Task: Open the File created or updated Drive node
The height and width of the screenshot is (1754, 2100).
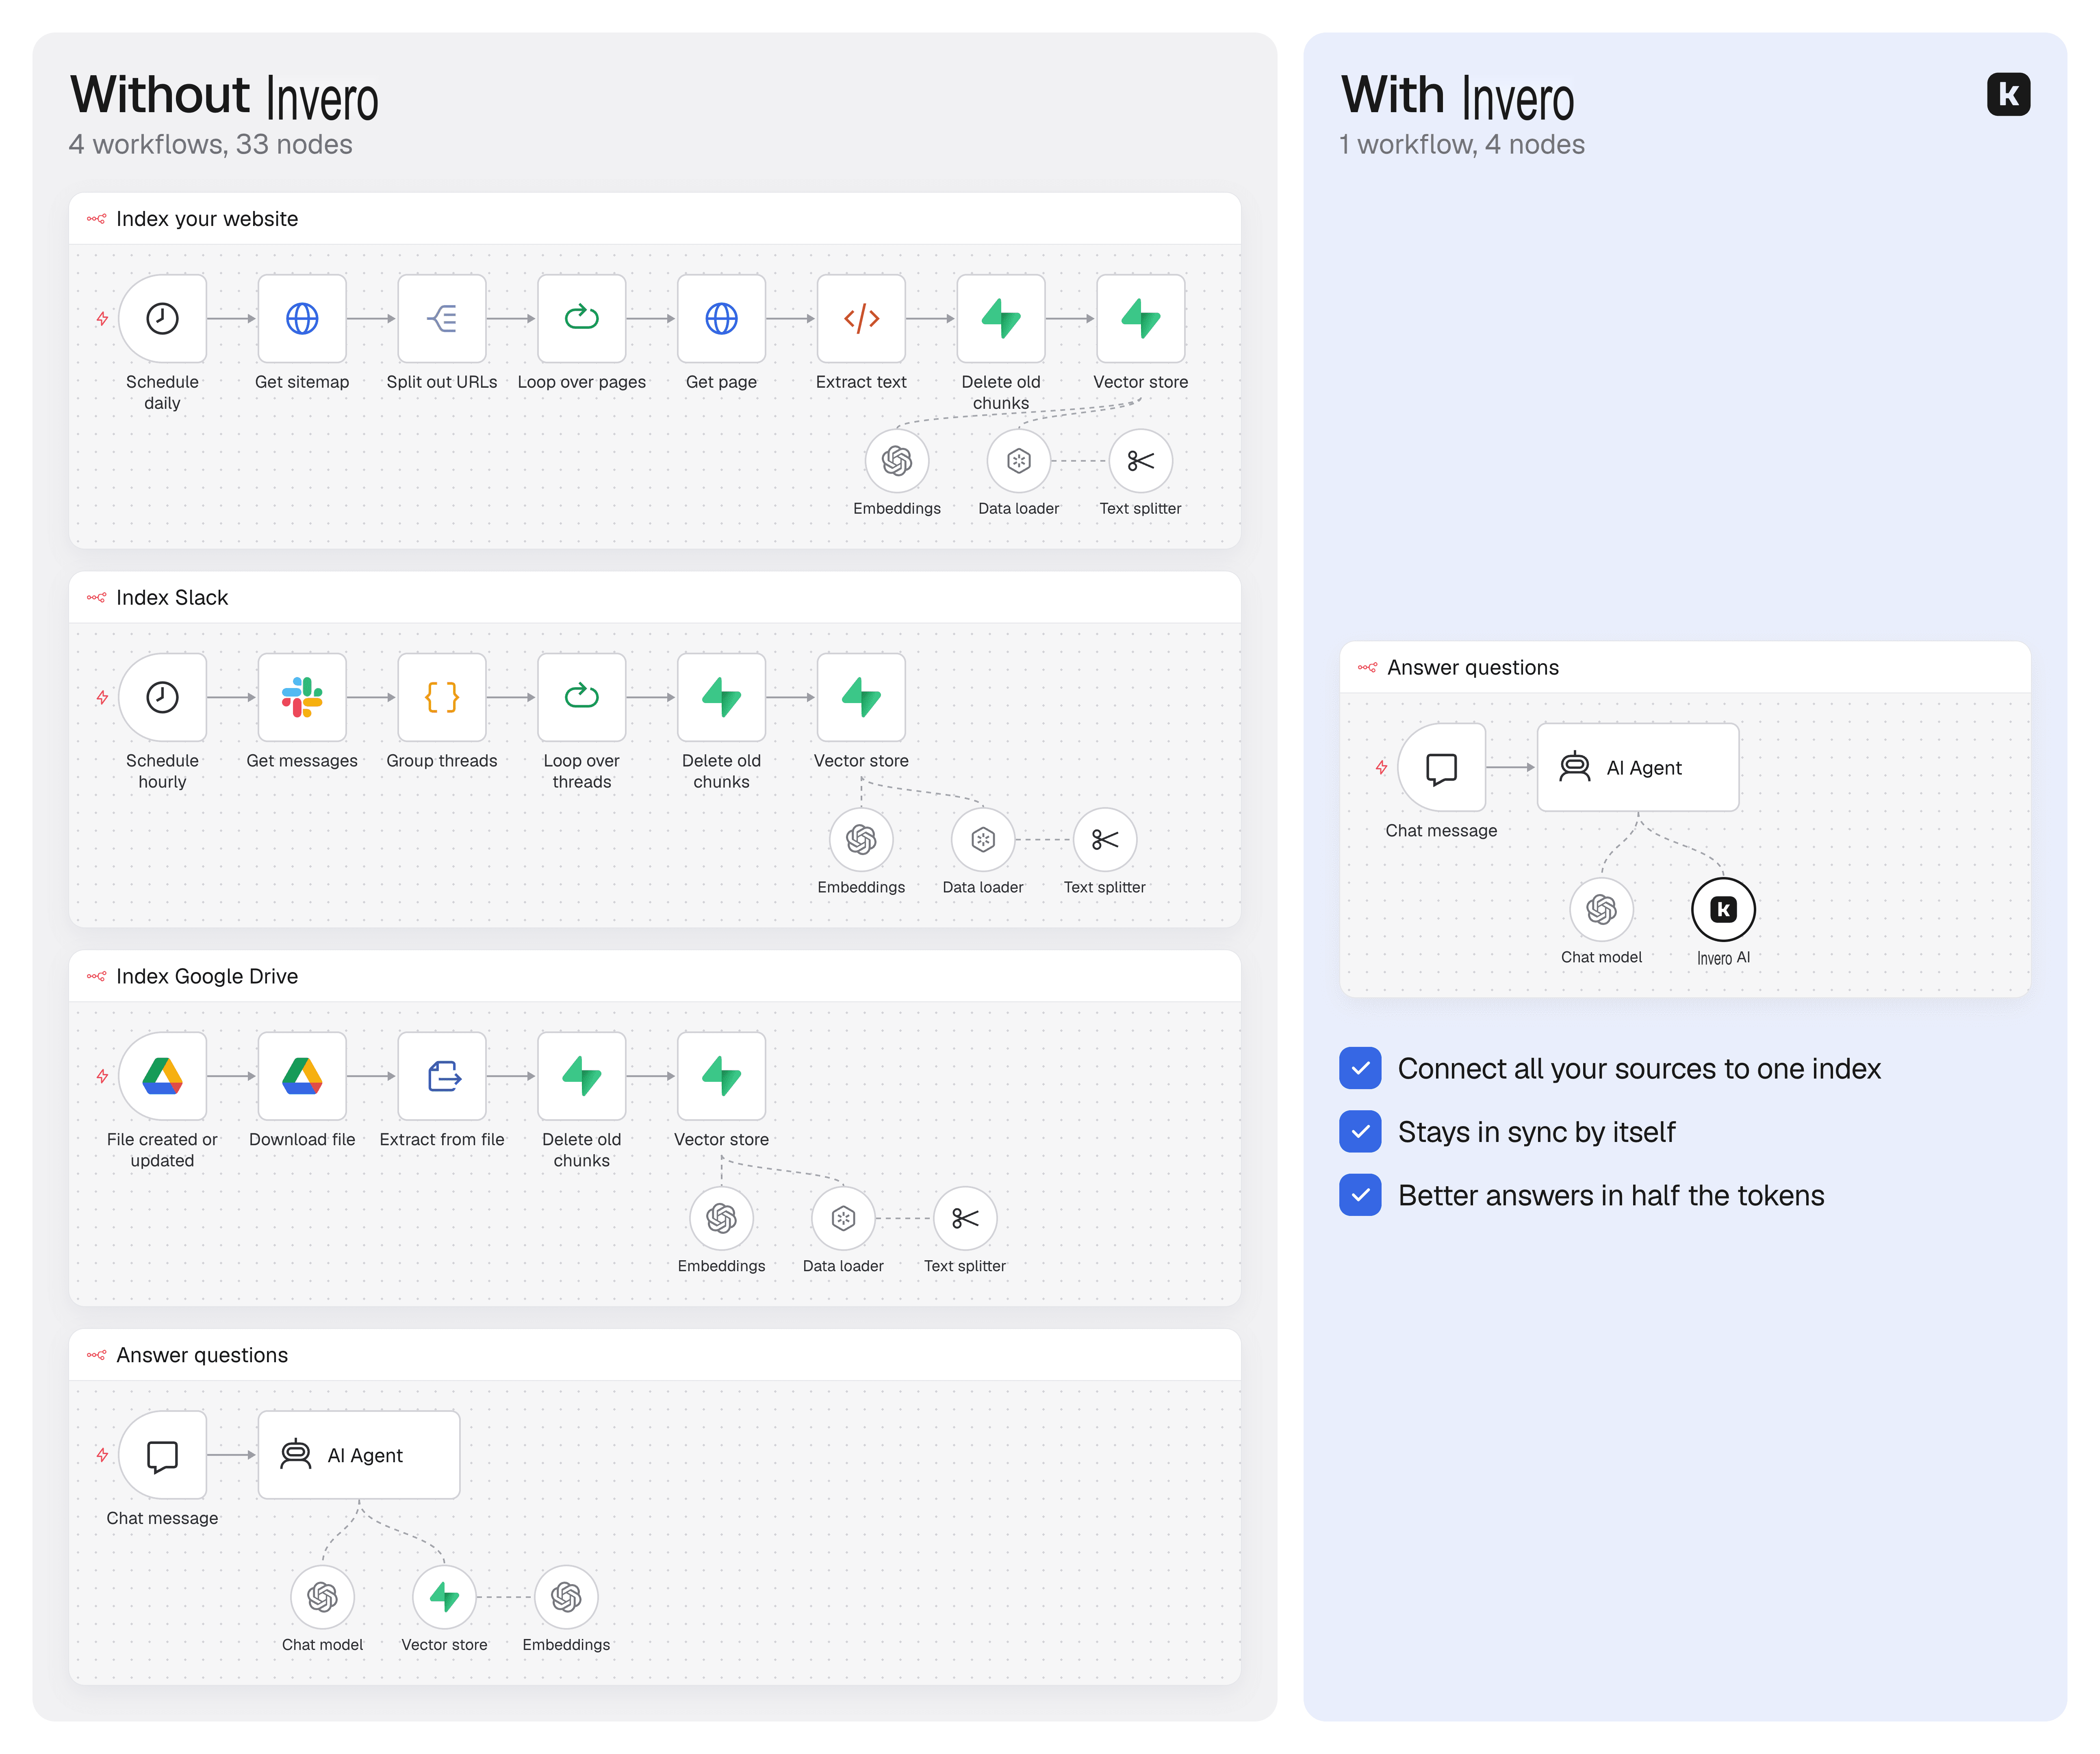Action: click(162, 1076)
